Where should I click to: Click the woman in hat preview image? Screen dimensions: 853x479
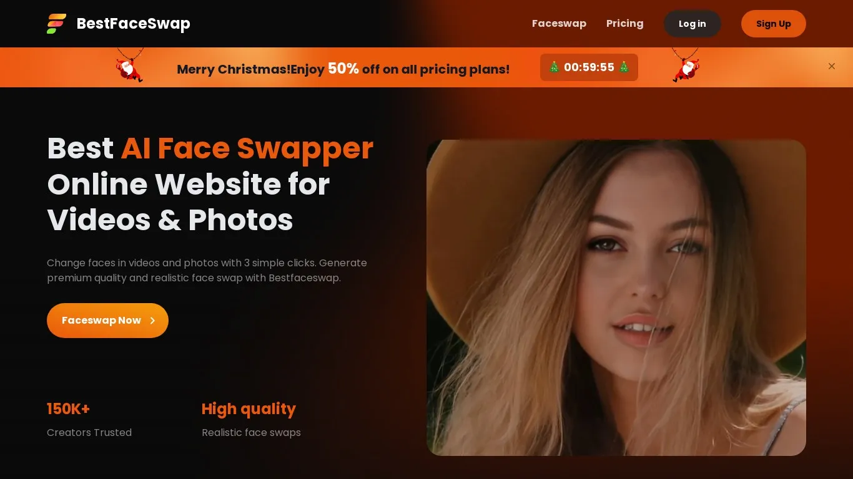616,298
